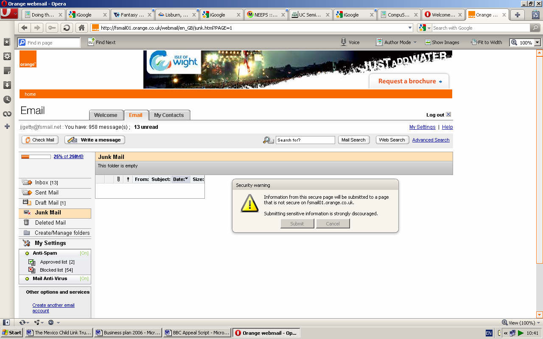Screen dimensions: 543x339
Task: Toggle Mail Anti-Virus On status
Action: pyautogui.click(x=84, y=278)
